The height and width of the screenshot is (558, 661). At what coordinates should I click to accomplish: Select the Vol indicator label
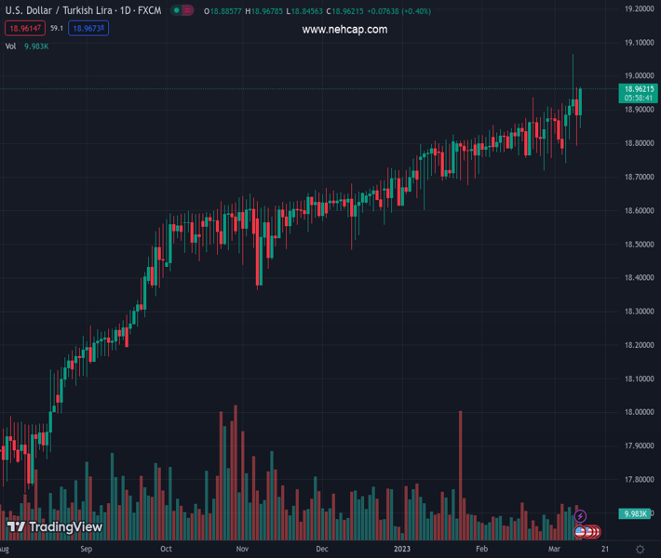tap(11, 46)
